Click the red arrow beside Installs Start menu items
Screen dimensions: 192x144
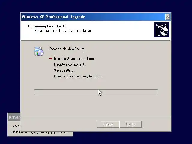51,58
